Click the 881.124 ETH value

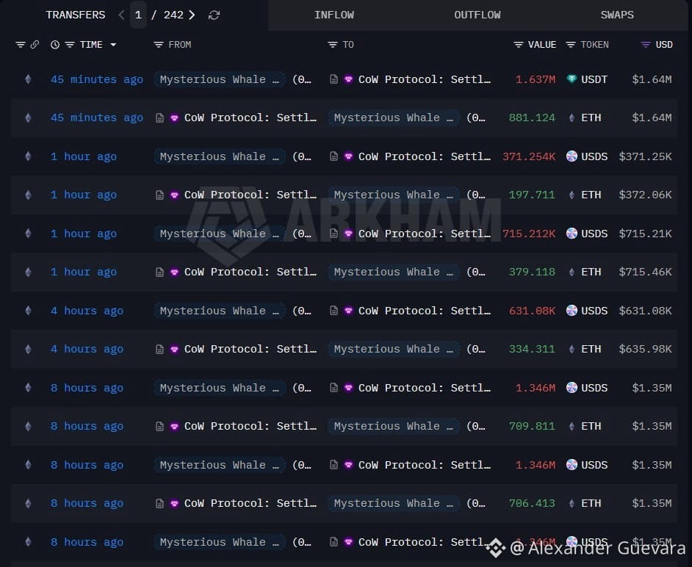point(532,118)
